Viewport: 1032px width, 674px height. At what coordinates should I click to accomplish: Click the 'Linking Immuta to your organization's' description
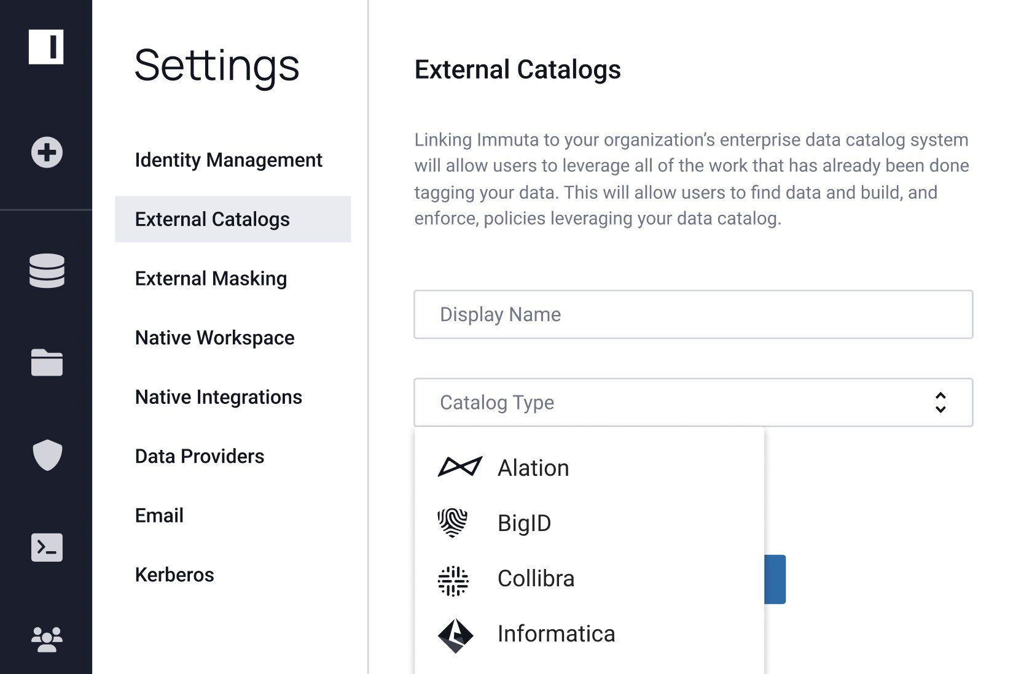692,179
